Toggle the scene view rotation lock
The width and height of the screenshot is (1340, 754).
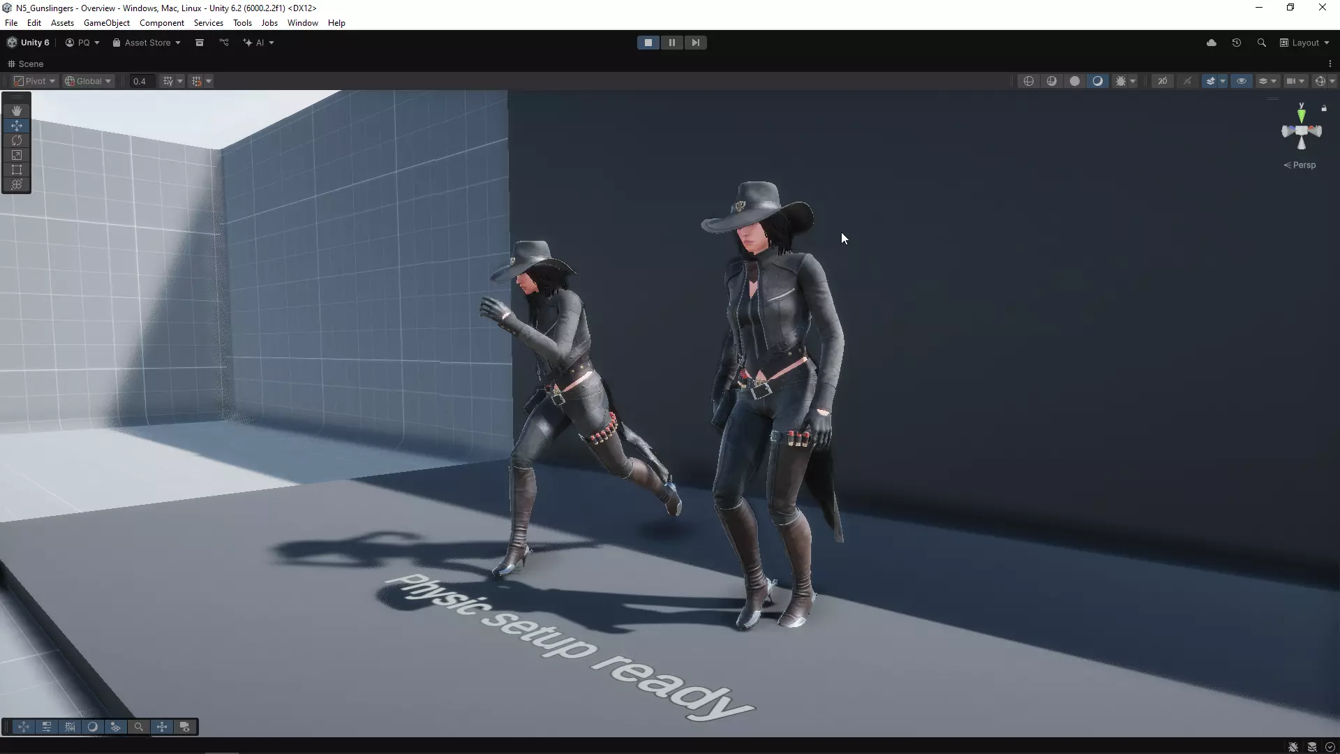pyautogui.click(x=1324, y=108)
